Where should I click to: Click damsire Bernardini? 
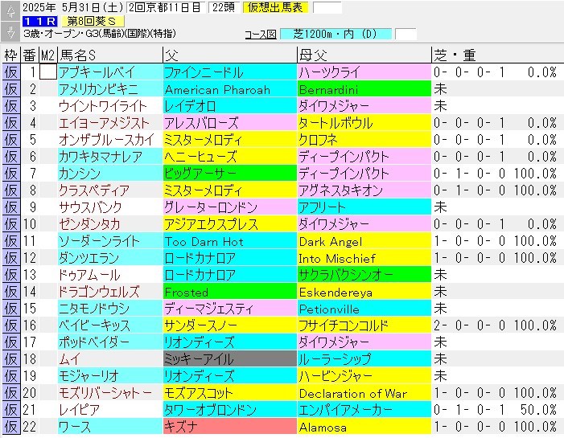(x=364, y=89)
